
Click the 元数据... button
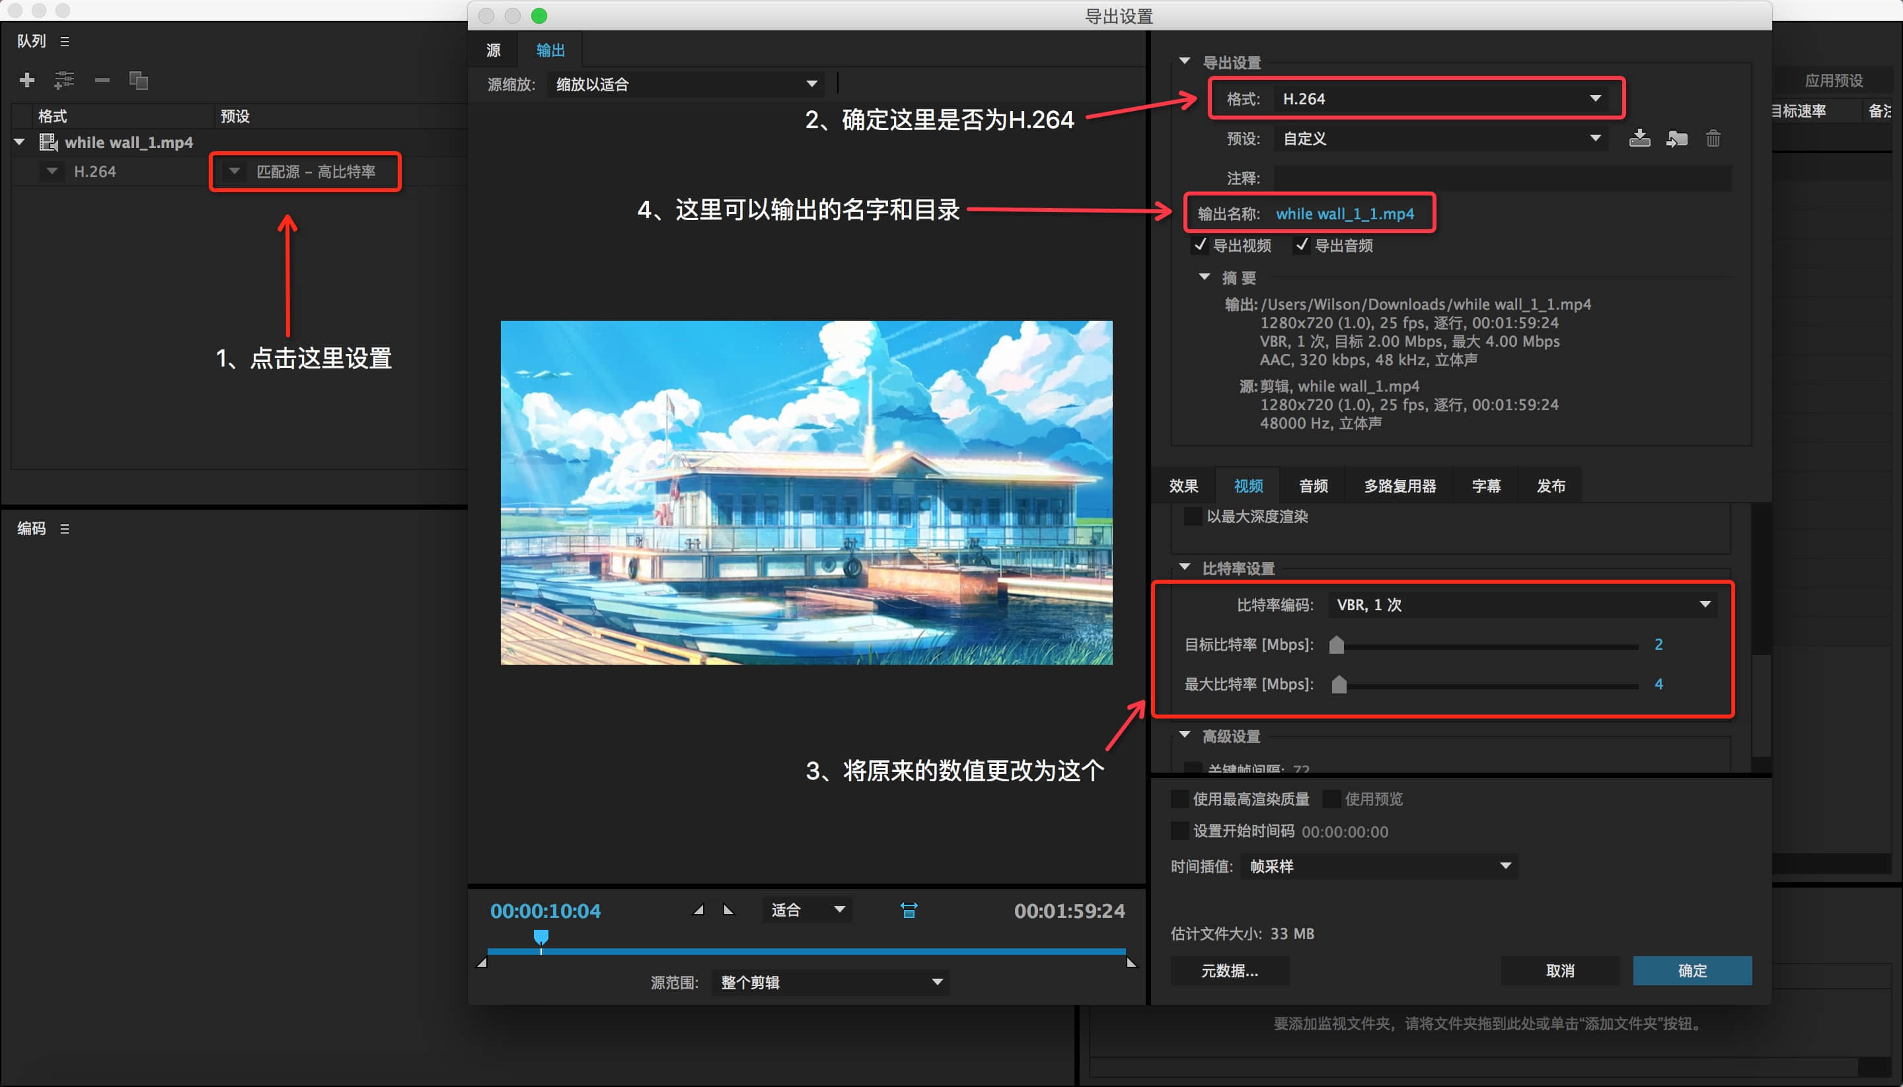(x=1229, y=971)
